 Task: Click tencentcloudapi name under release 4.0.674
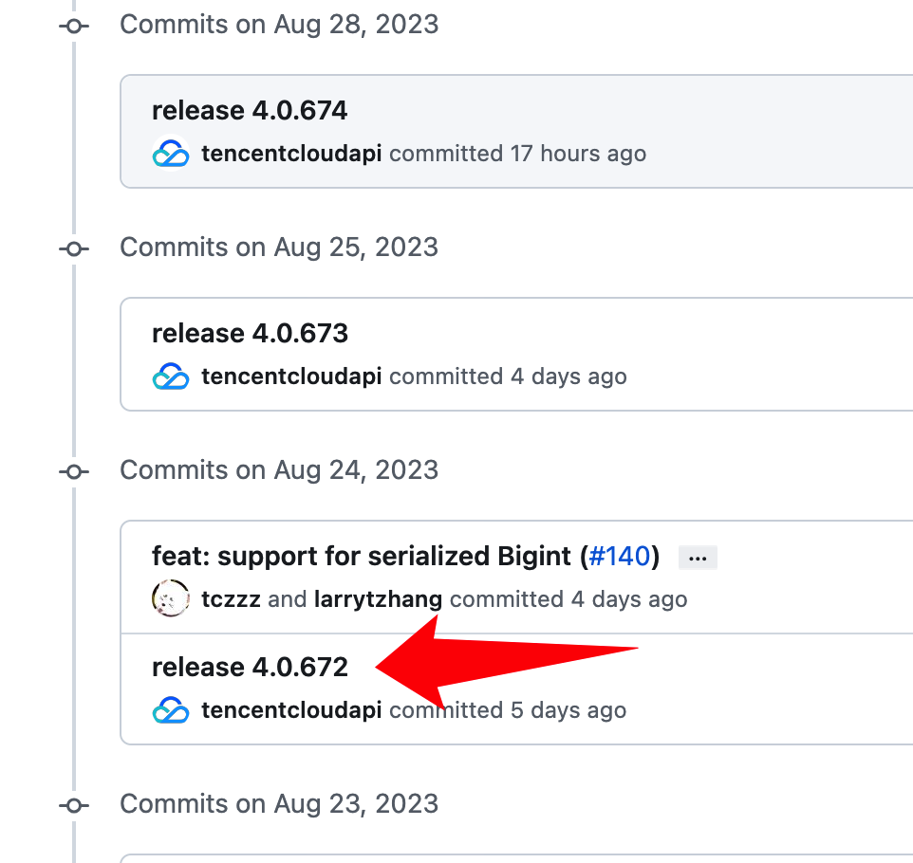291,154
